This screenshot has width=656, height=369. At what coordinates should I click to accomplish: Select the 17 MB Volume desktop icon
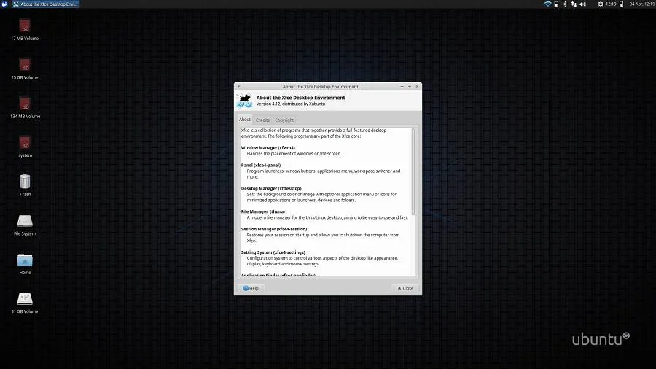[25, 26]
